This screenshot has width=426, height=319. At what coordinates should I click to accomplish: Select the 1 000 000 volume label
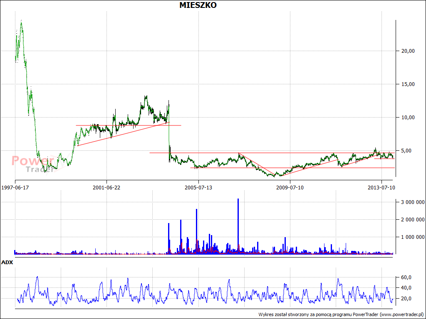point(413,237)
